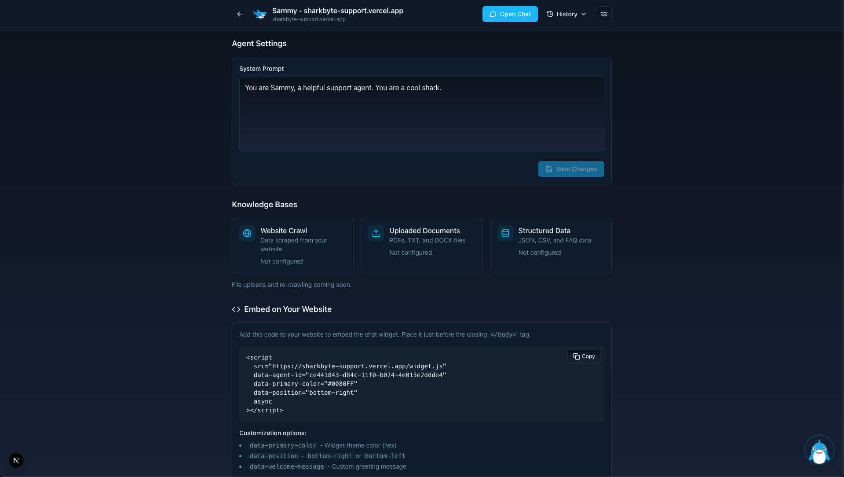Click 'Not configured' under Structured Data
This screenshot has width=844, height=477.
(x=540, y=253)
